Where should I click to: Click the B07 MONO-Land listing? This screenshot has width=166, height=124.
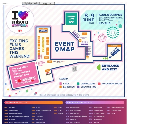click(x=96, y=107)
